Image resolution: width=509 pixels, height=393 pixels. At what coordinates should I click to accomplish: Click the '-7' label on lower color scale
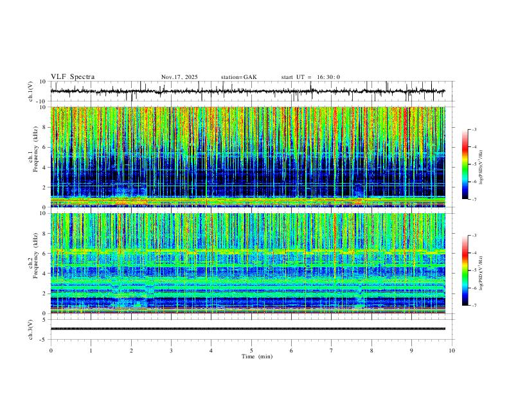coord(474,306)
